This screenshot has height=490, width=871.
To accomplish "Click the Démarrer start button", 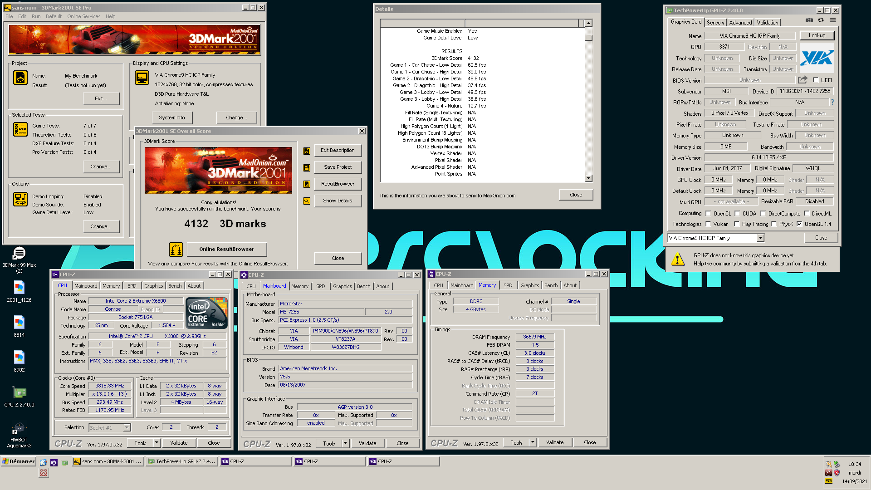I will point(18,461).
